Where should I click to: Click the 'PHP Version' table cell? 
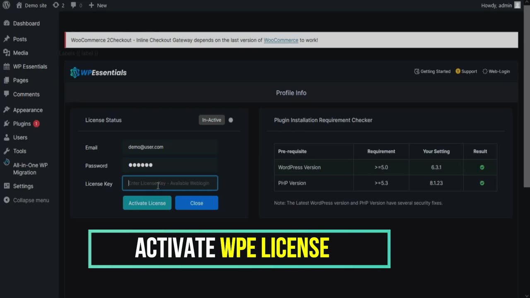click(x=314, y=183)
